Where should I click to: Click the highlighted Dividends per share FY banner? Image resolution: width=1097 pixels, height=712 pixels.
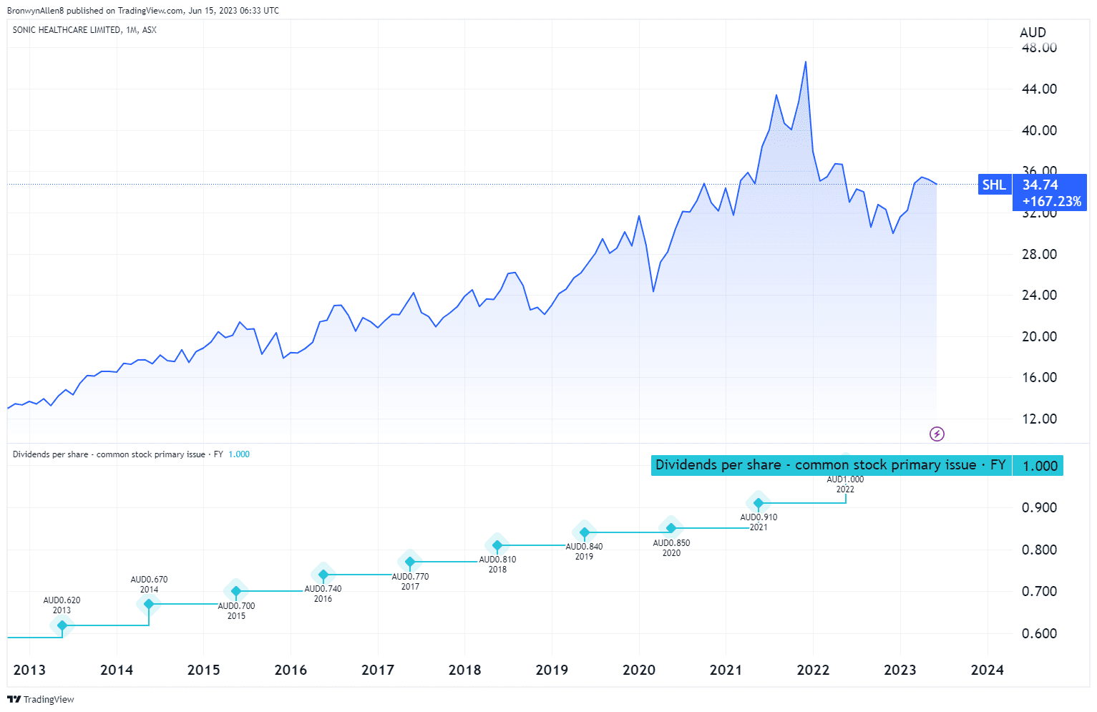click(x=832, y=464)
